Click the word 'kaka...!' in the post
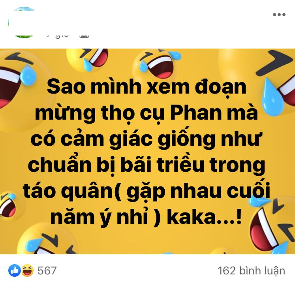Viewport: 295px width, 291px height. (204, 217)
